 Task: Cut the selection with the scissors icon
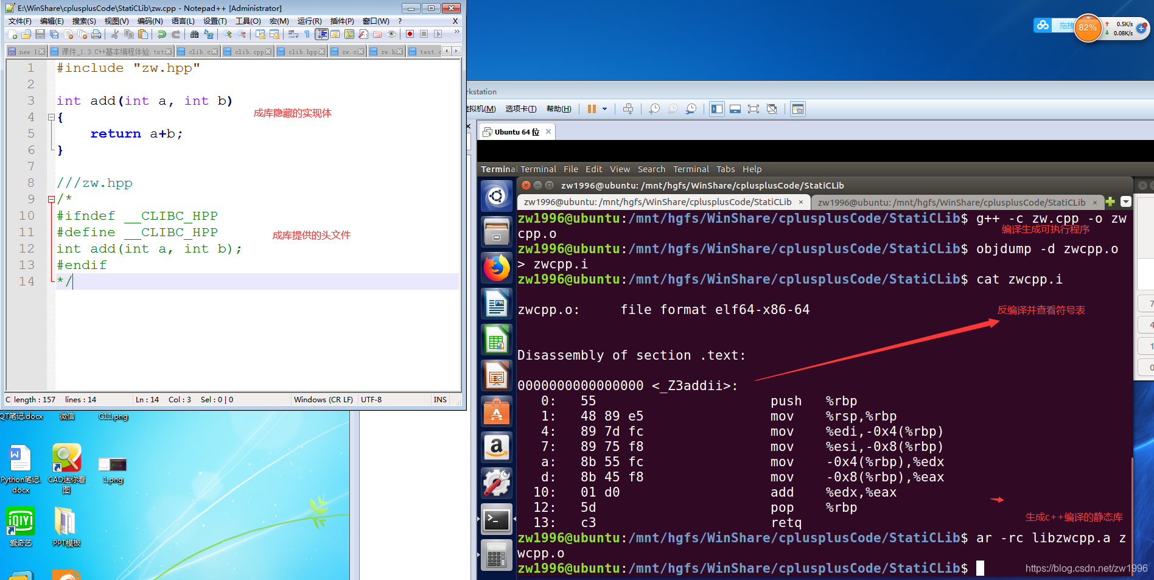114,34
